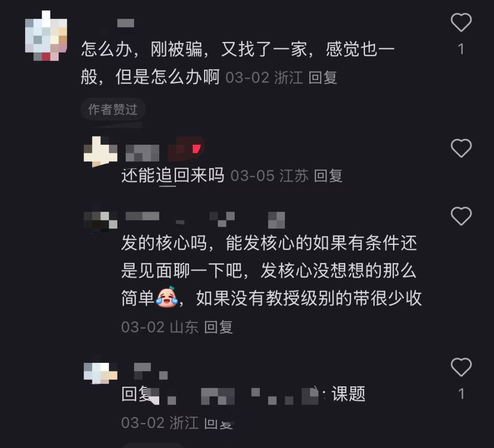Tap the crying-laughing emoji in the comment
This screenshot has width=494, height=448.
coord(166,296)
